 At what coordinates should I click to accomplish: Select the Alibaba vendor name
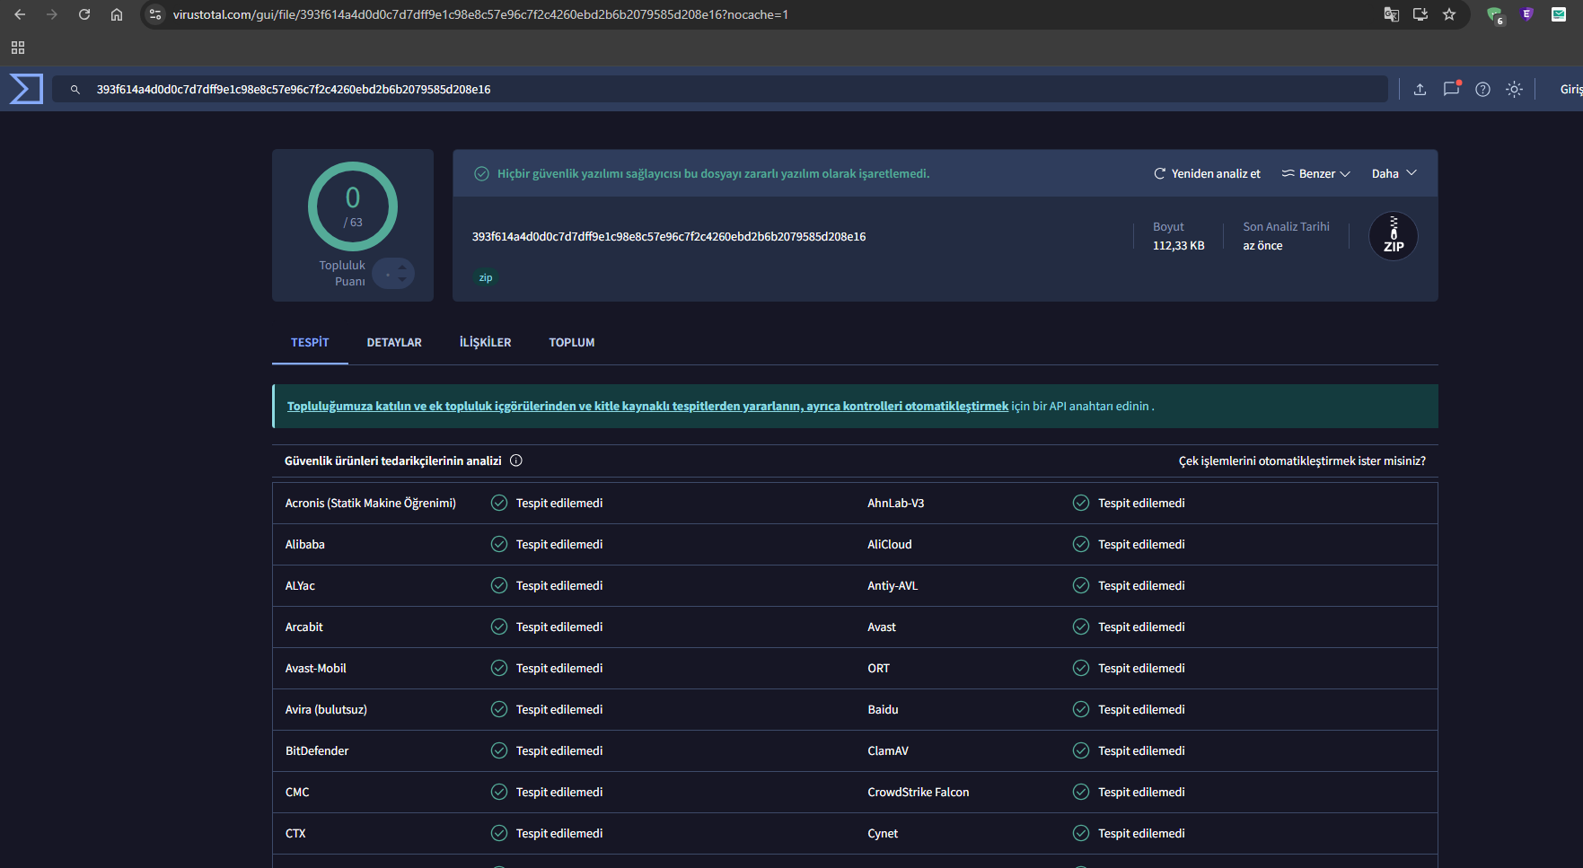(x=305, y=544)
